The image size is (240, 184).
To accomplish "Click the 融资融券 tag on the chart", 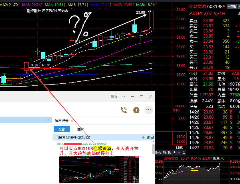I will (x=34, y=11).
